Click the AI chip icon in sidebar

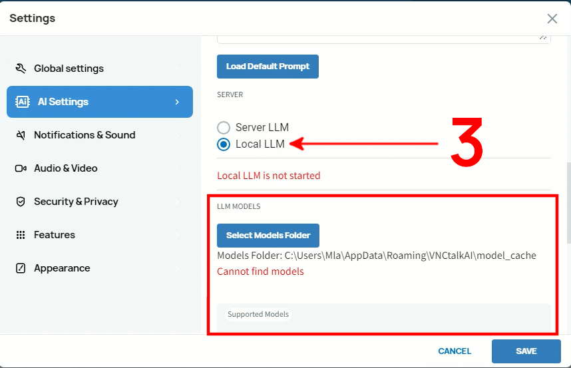pyautogui.click(x=22, y=102)
